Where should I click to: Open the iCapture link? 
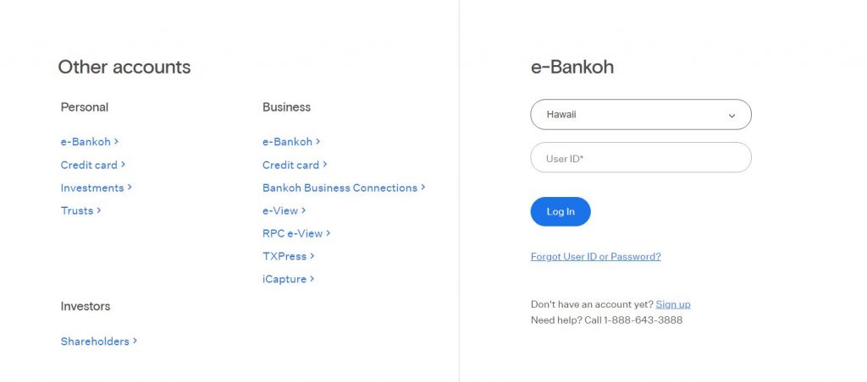point(288,280)
